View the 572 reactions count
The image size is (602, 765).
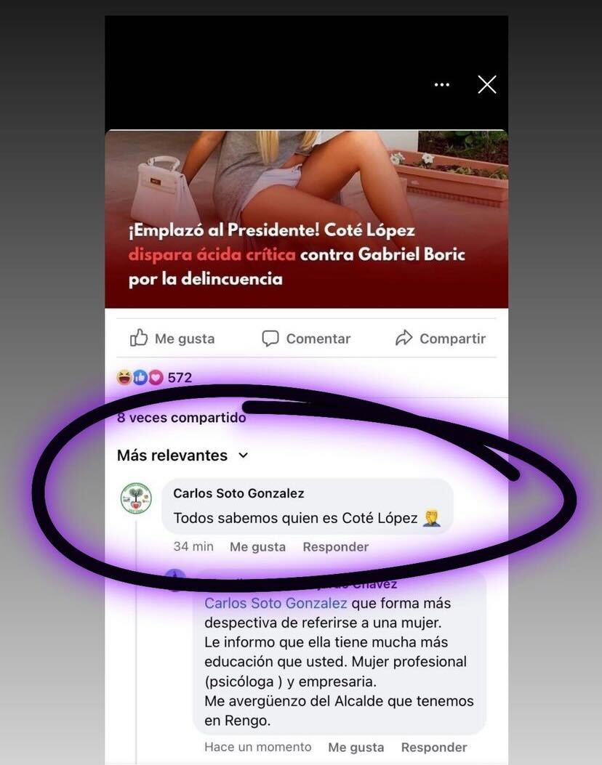(180, 377)
